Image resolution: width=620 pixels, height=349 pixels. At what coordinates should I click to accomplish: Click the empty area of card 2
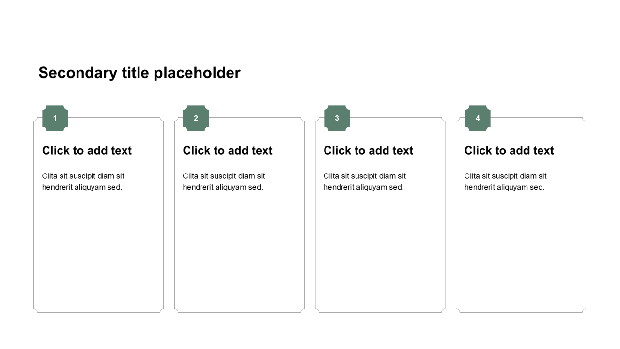tap(239, 252)
